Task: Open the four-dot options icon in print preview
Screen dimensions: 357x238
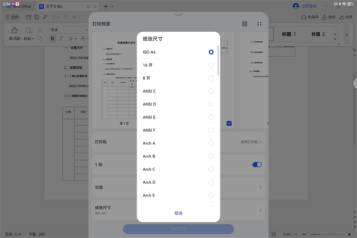Action: tap(259, 24)
